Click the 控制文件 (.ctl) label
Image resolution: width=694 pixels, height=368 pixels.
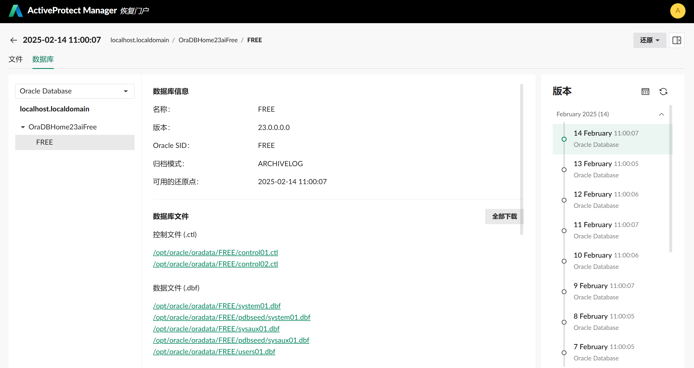(x=175, y=235)
